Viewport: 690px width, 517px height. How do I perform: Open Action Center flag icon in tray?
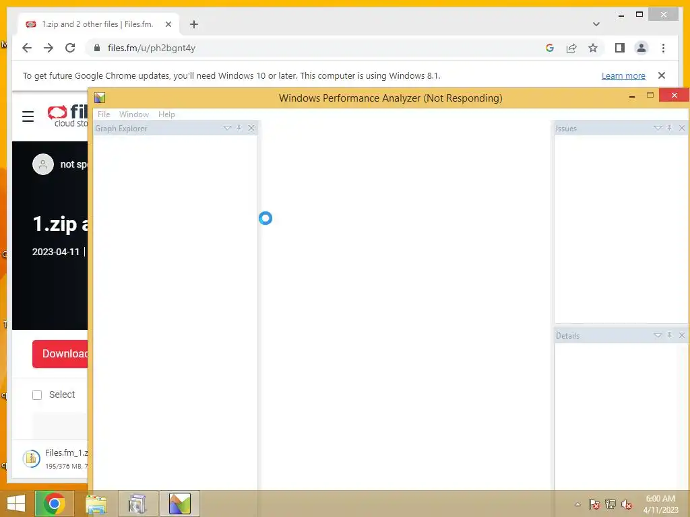tap(594, 504)
